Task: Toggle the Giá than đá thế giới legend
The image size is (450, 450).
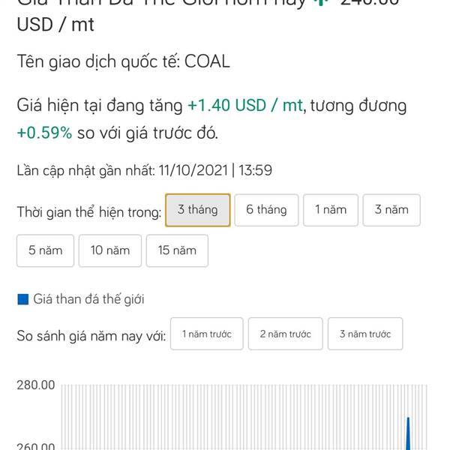Action: [88, 299]
